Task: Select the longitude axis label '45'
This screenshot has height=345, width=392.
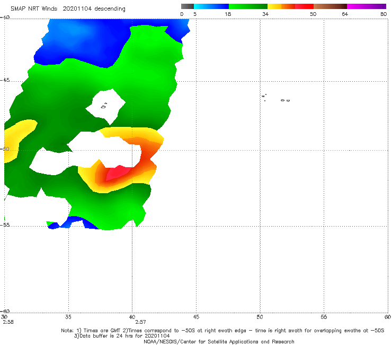Action: (x=196, y=317)
